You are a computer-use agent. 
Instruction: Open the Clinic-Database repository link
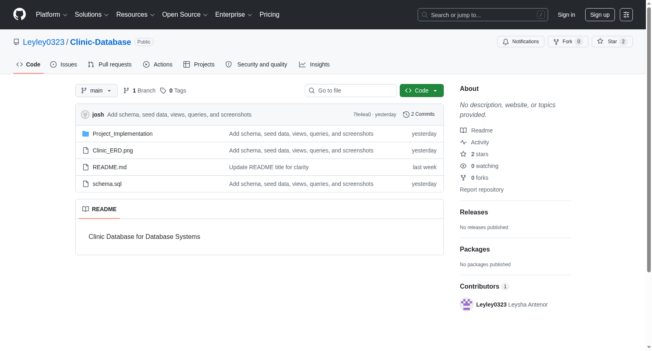pyautogui.click(x=101, y=42)
